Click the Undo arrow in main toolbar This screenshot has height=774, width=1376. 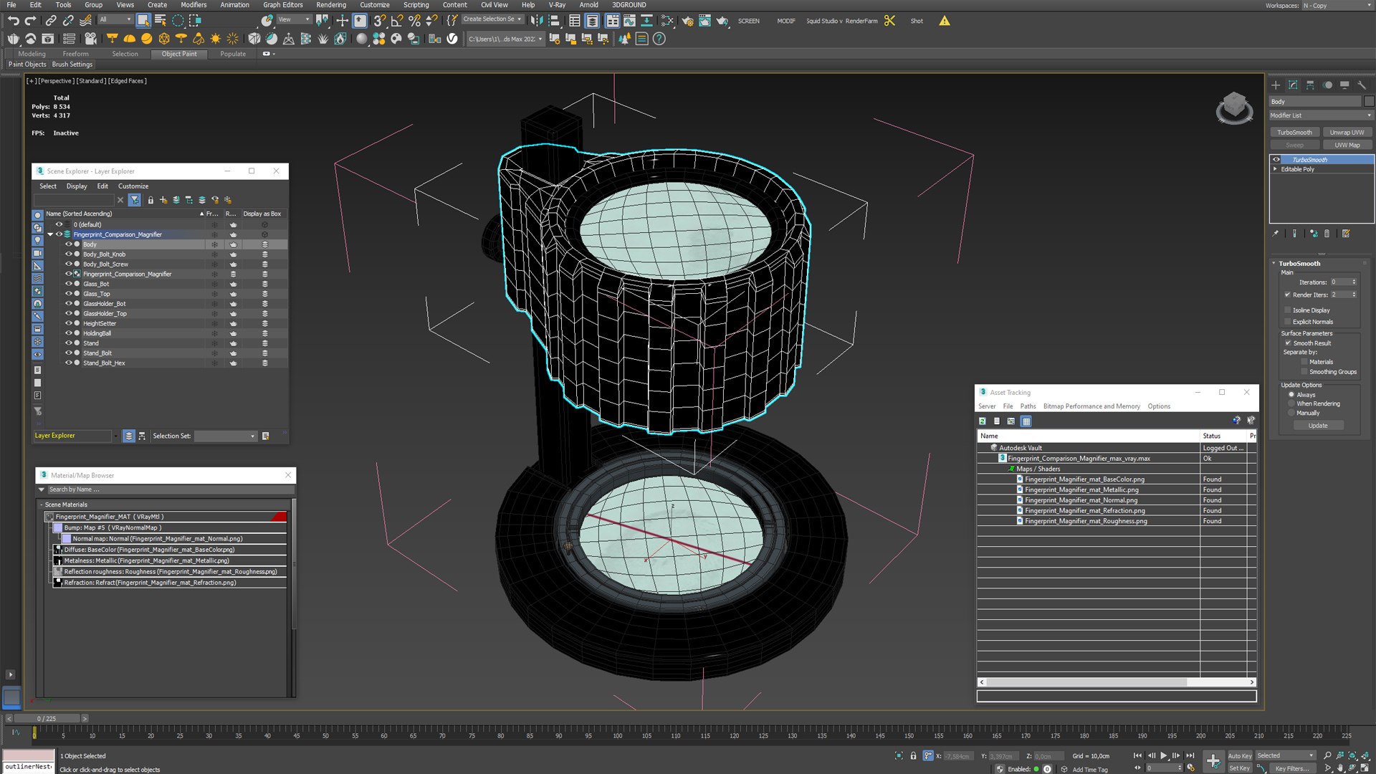[x=13, y=21]
